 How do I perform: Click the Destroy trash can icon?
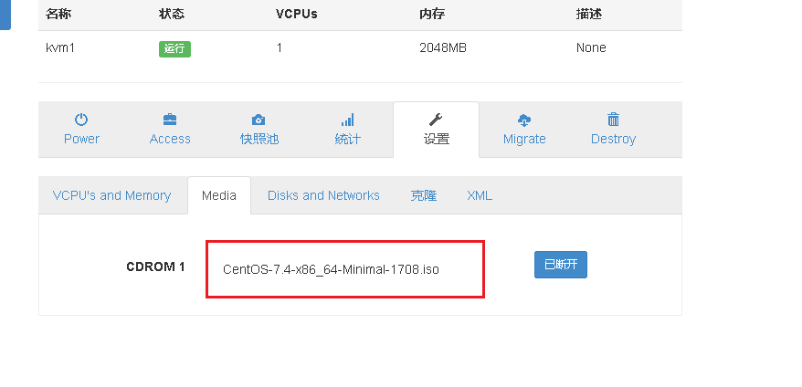tap(613, 120)
